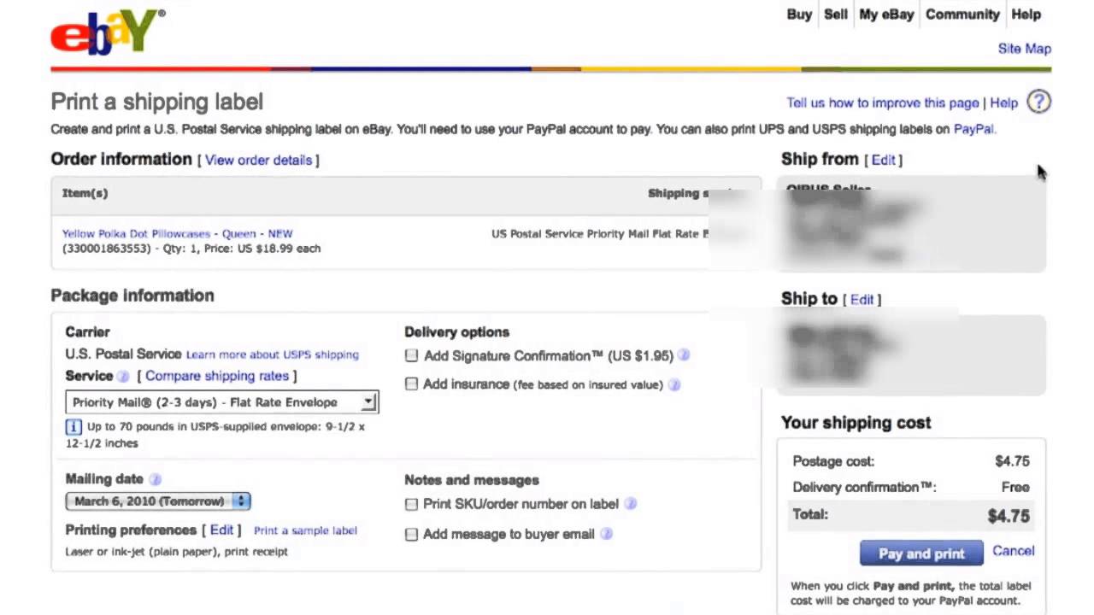This screenshot has width=1094, height=615.
Task: Open the Signature Confirmation help tooltip icon
Action: 684,355
